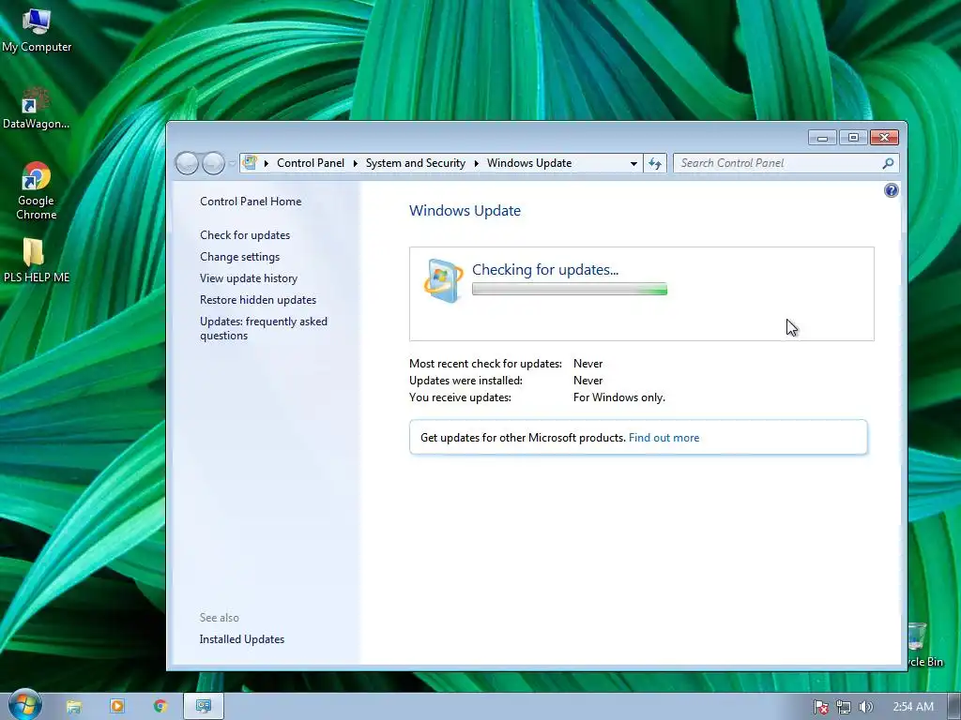This screenshot has height=720, width=961.
Task: Open Change settings link
Action: coord(239,257)
